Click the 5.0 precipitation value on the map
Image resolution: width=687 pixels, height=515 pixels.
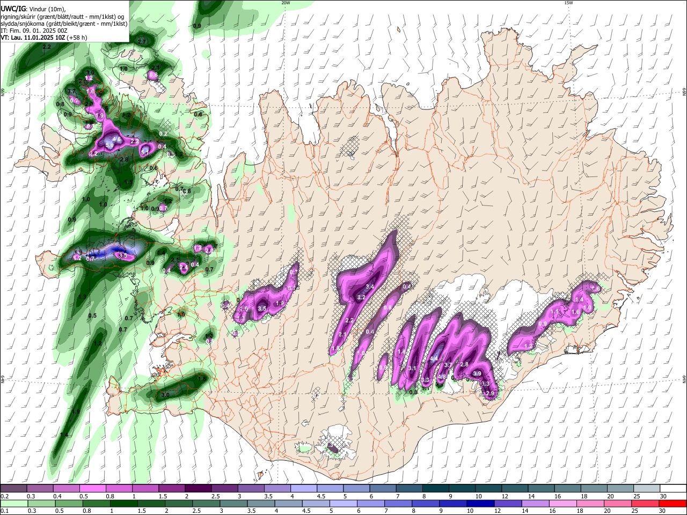pyautogui.click(x=109, y=145)
